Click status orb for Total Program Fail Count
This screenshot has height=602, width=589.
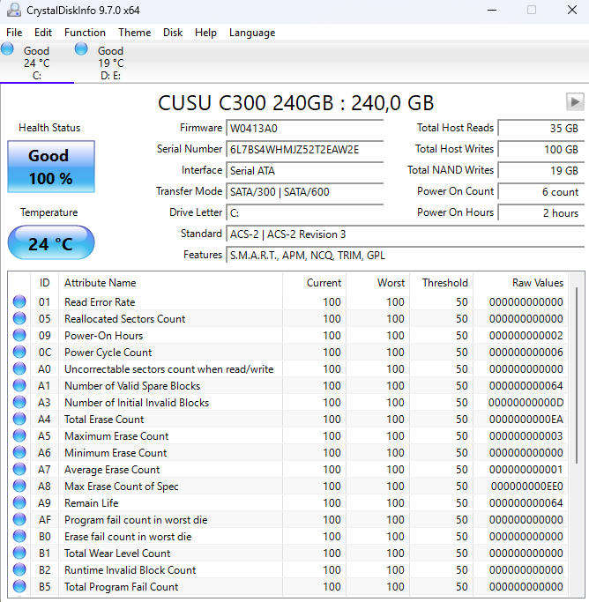click(19, 587)
